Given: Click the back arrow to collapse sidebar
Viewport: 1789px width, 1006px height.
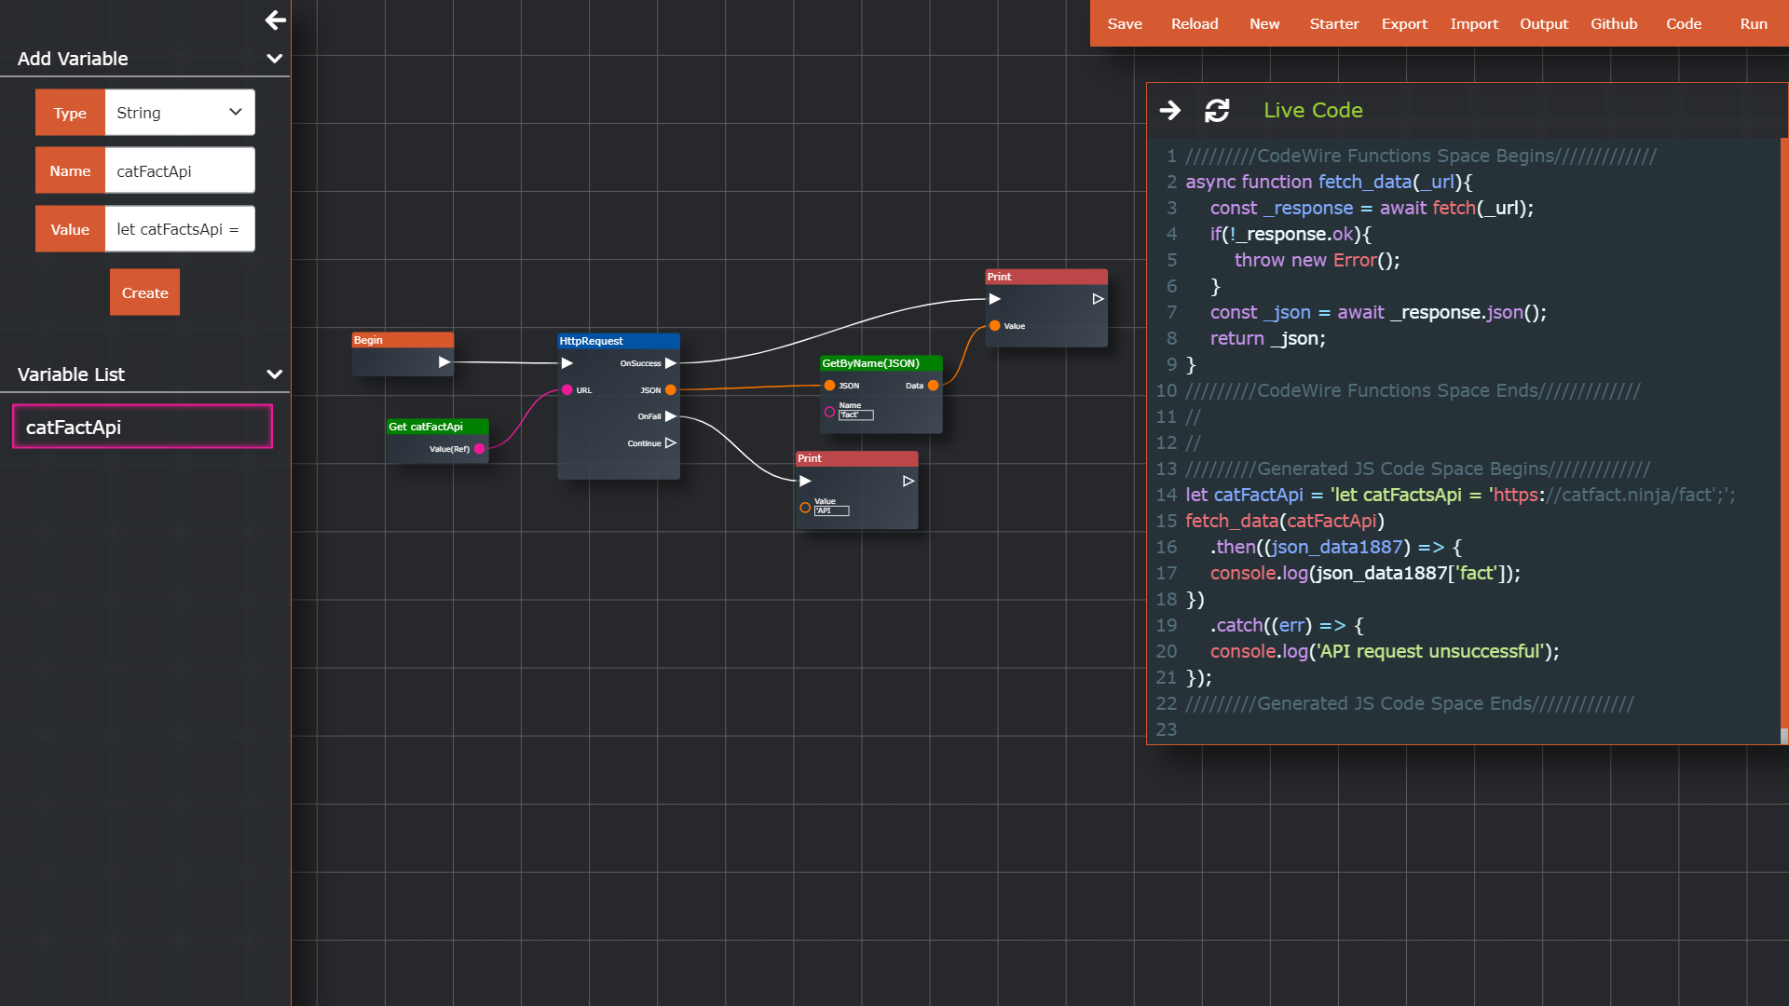Looking at the screenshot, I should (275, 20).
